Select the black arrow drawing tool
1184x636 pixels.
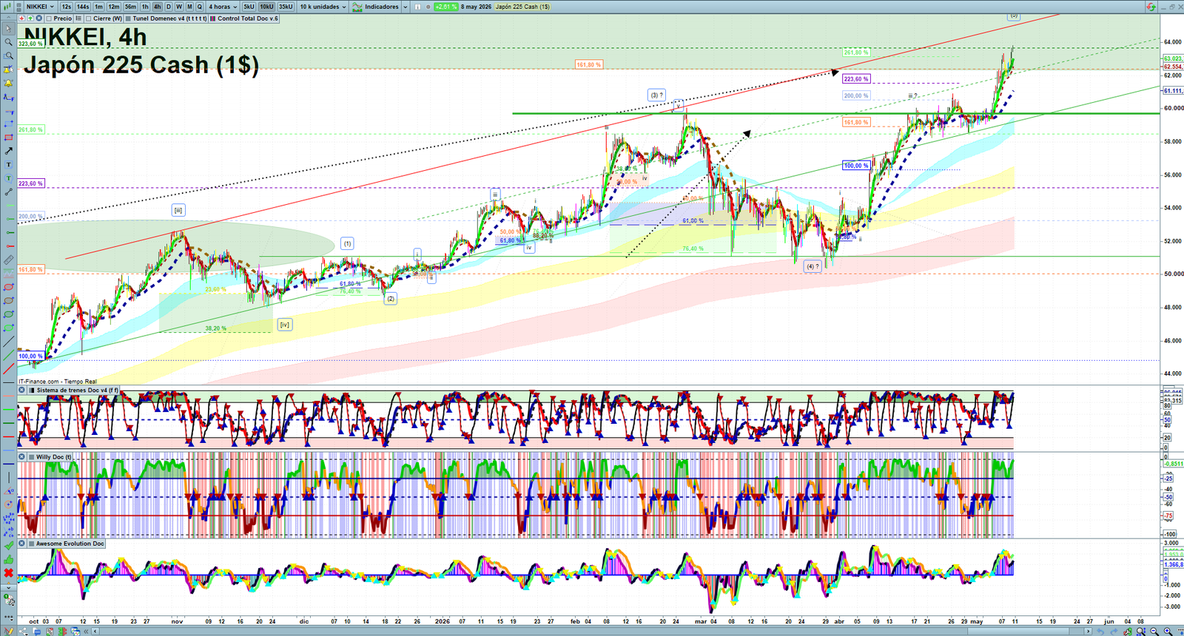(x=8, y=151)
